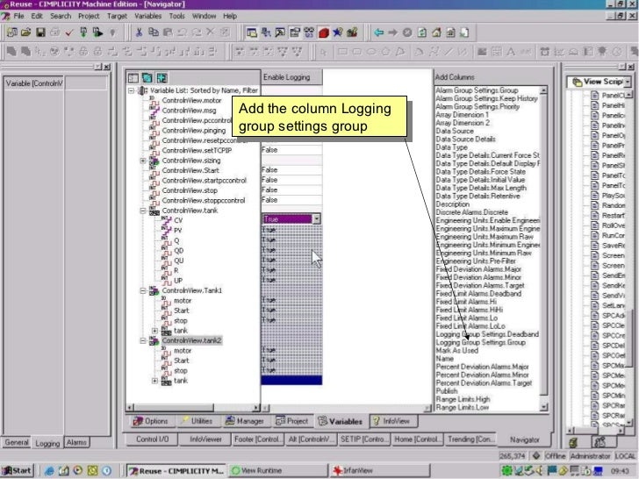The width and height of the screenshot is (639, 479).
Task: Click the green Download to target icon
Action: 83,32
